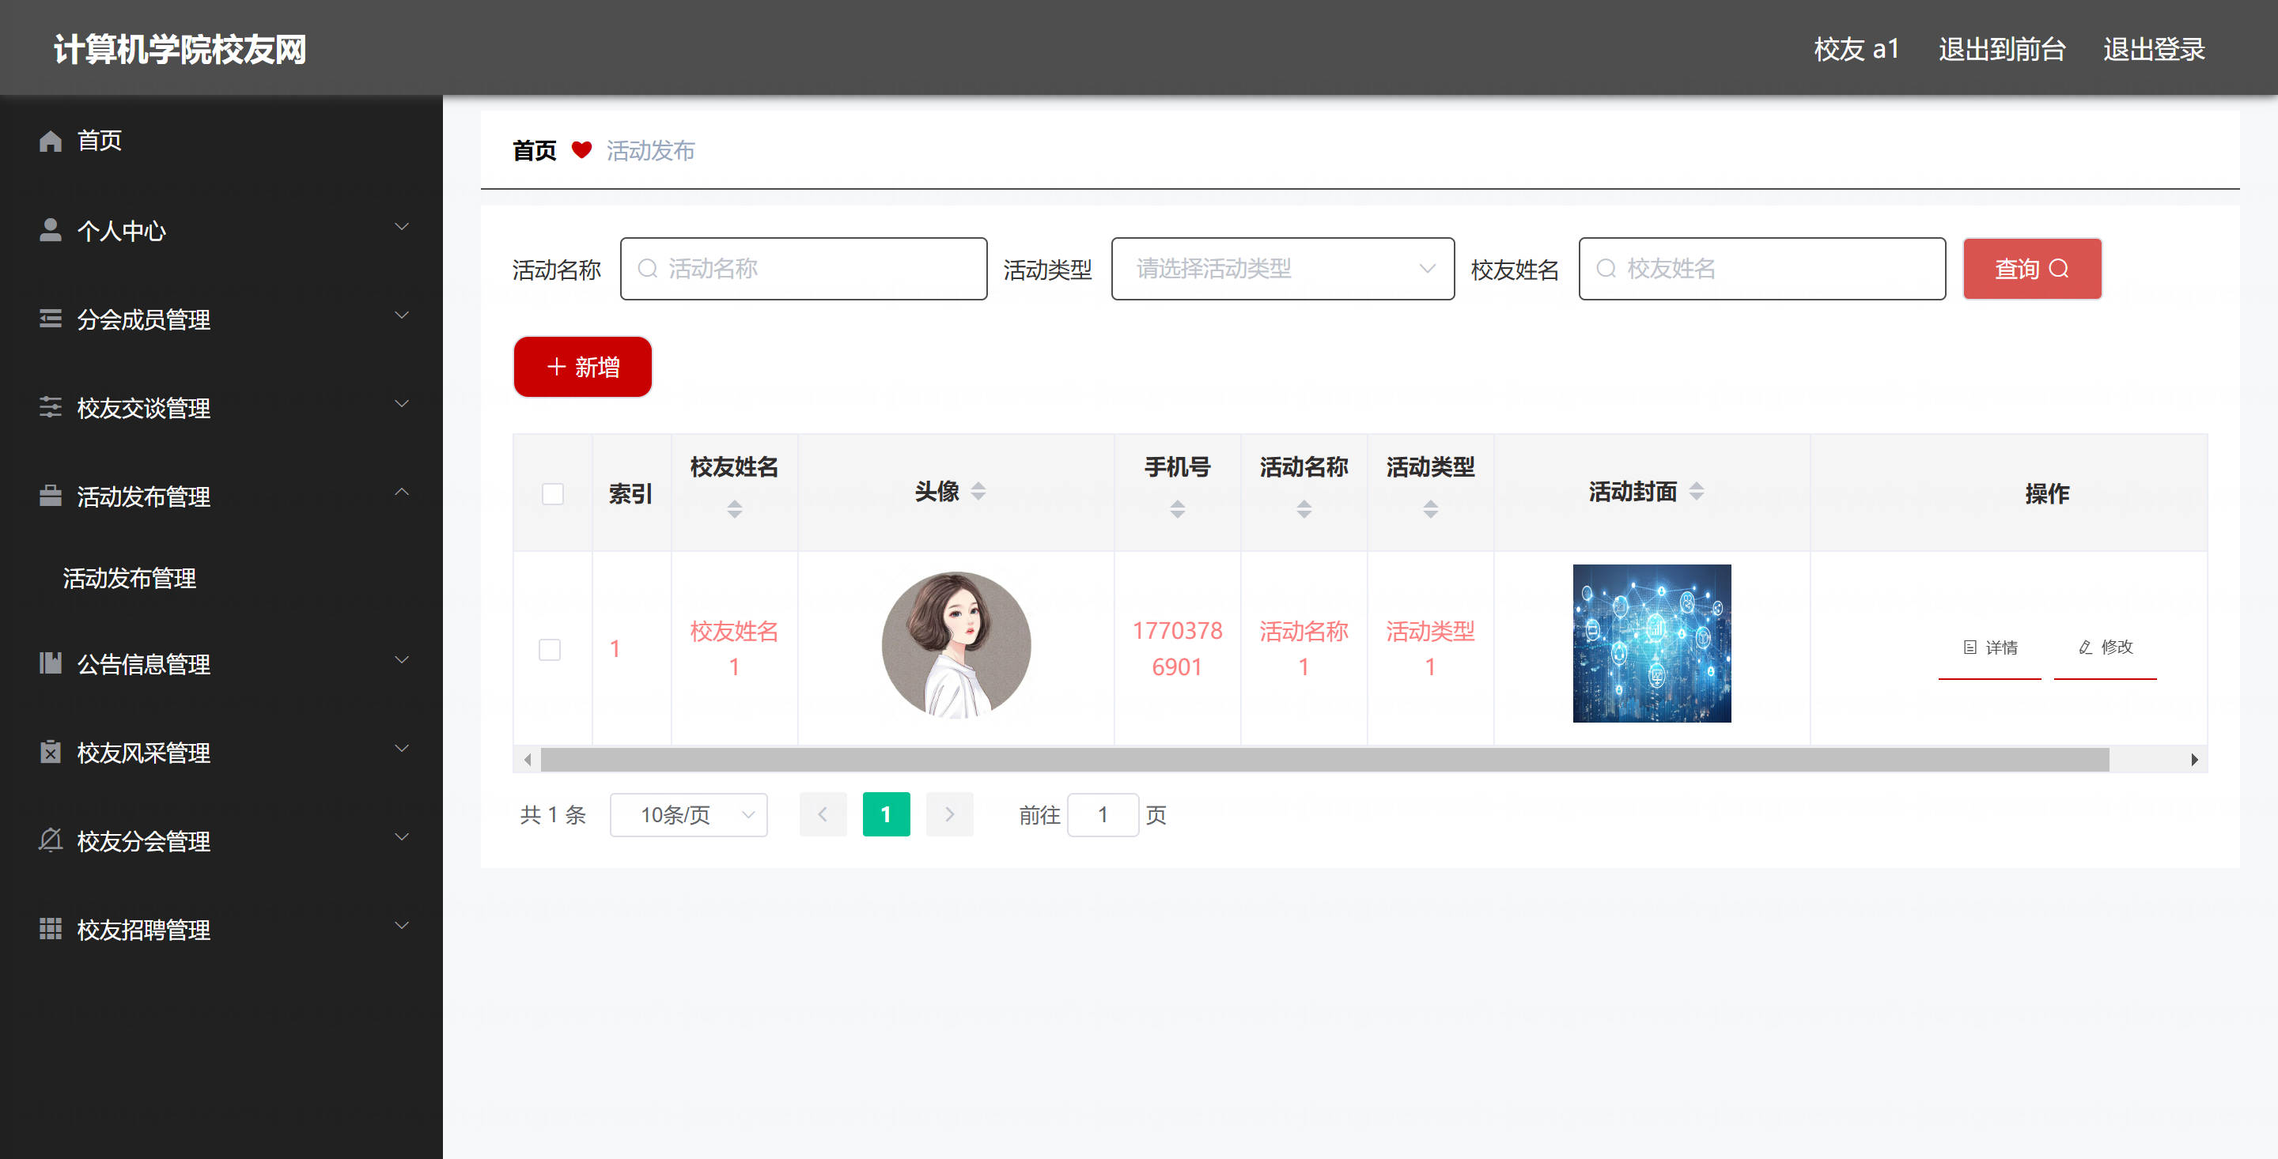Screen dimensions: 2278x1159
Task: Click the 校友姓名1 table cell
Action: coord(734,649)
